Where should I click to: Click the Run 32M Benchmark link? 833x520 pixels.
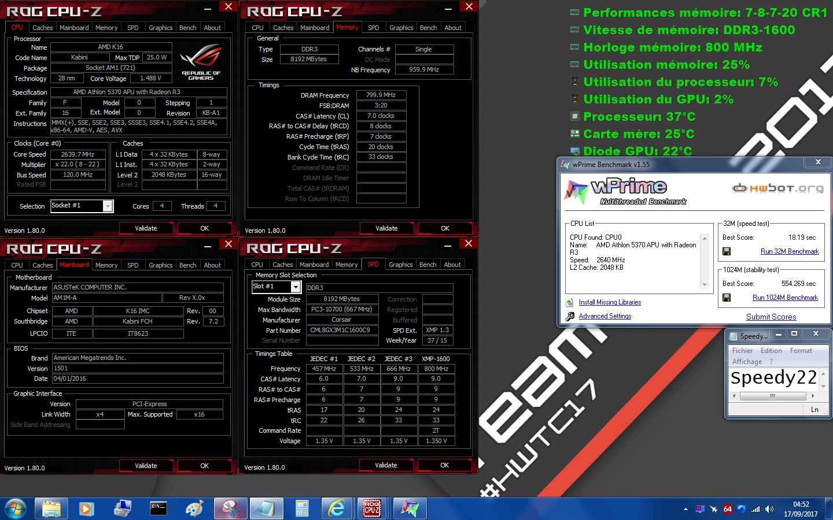790,251
